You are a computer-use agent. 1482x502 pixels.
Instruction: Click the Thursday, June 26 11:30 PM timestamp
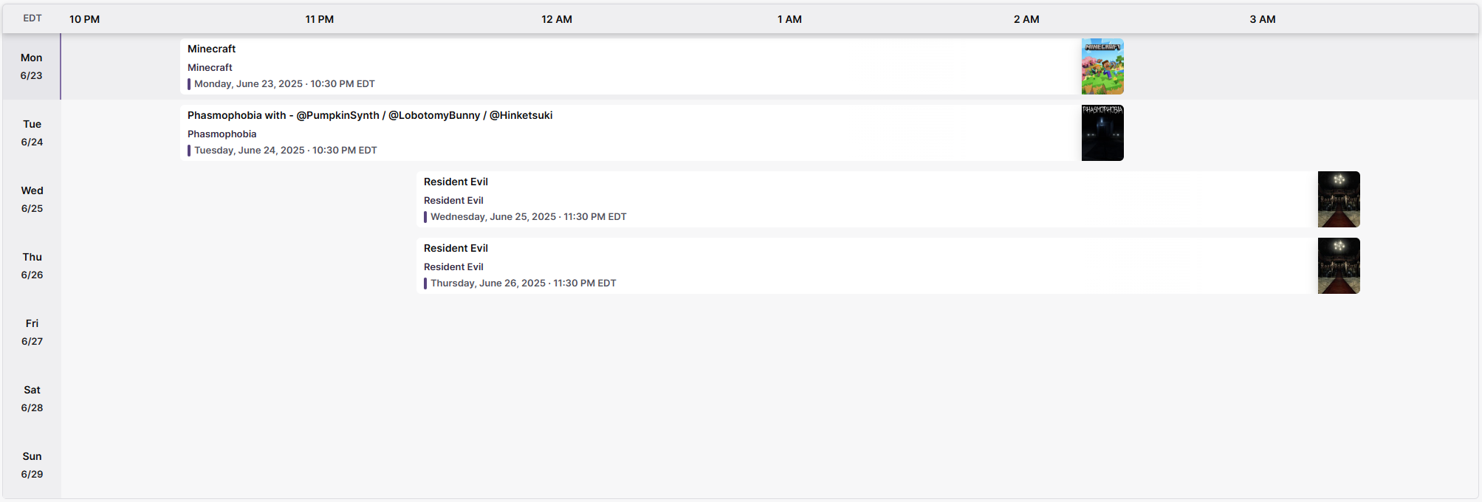point(524,283)
